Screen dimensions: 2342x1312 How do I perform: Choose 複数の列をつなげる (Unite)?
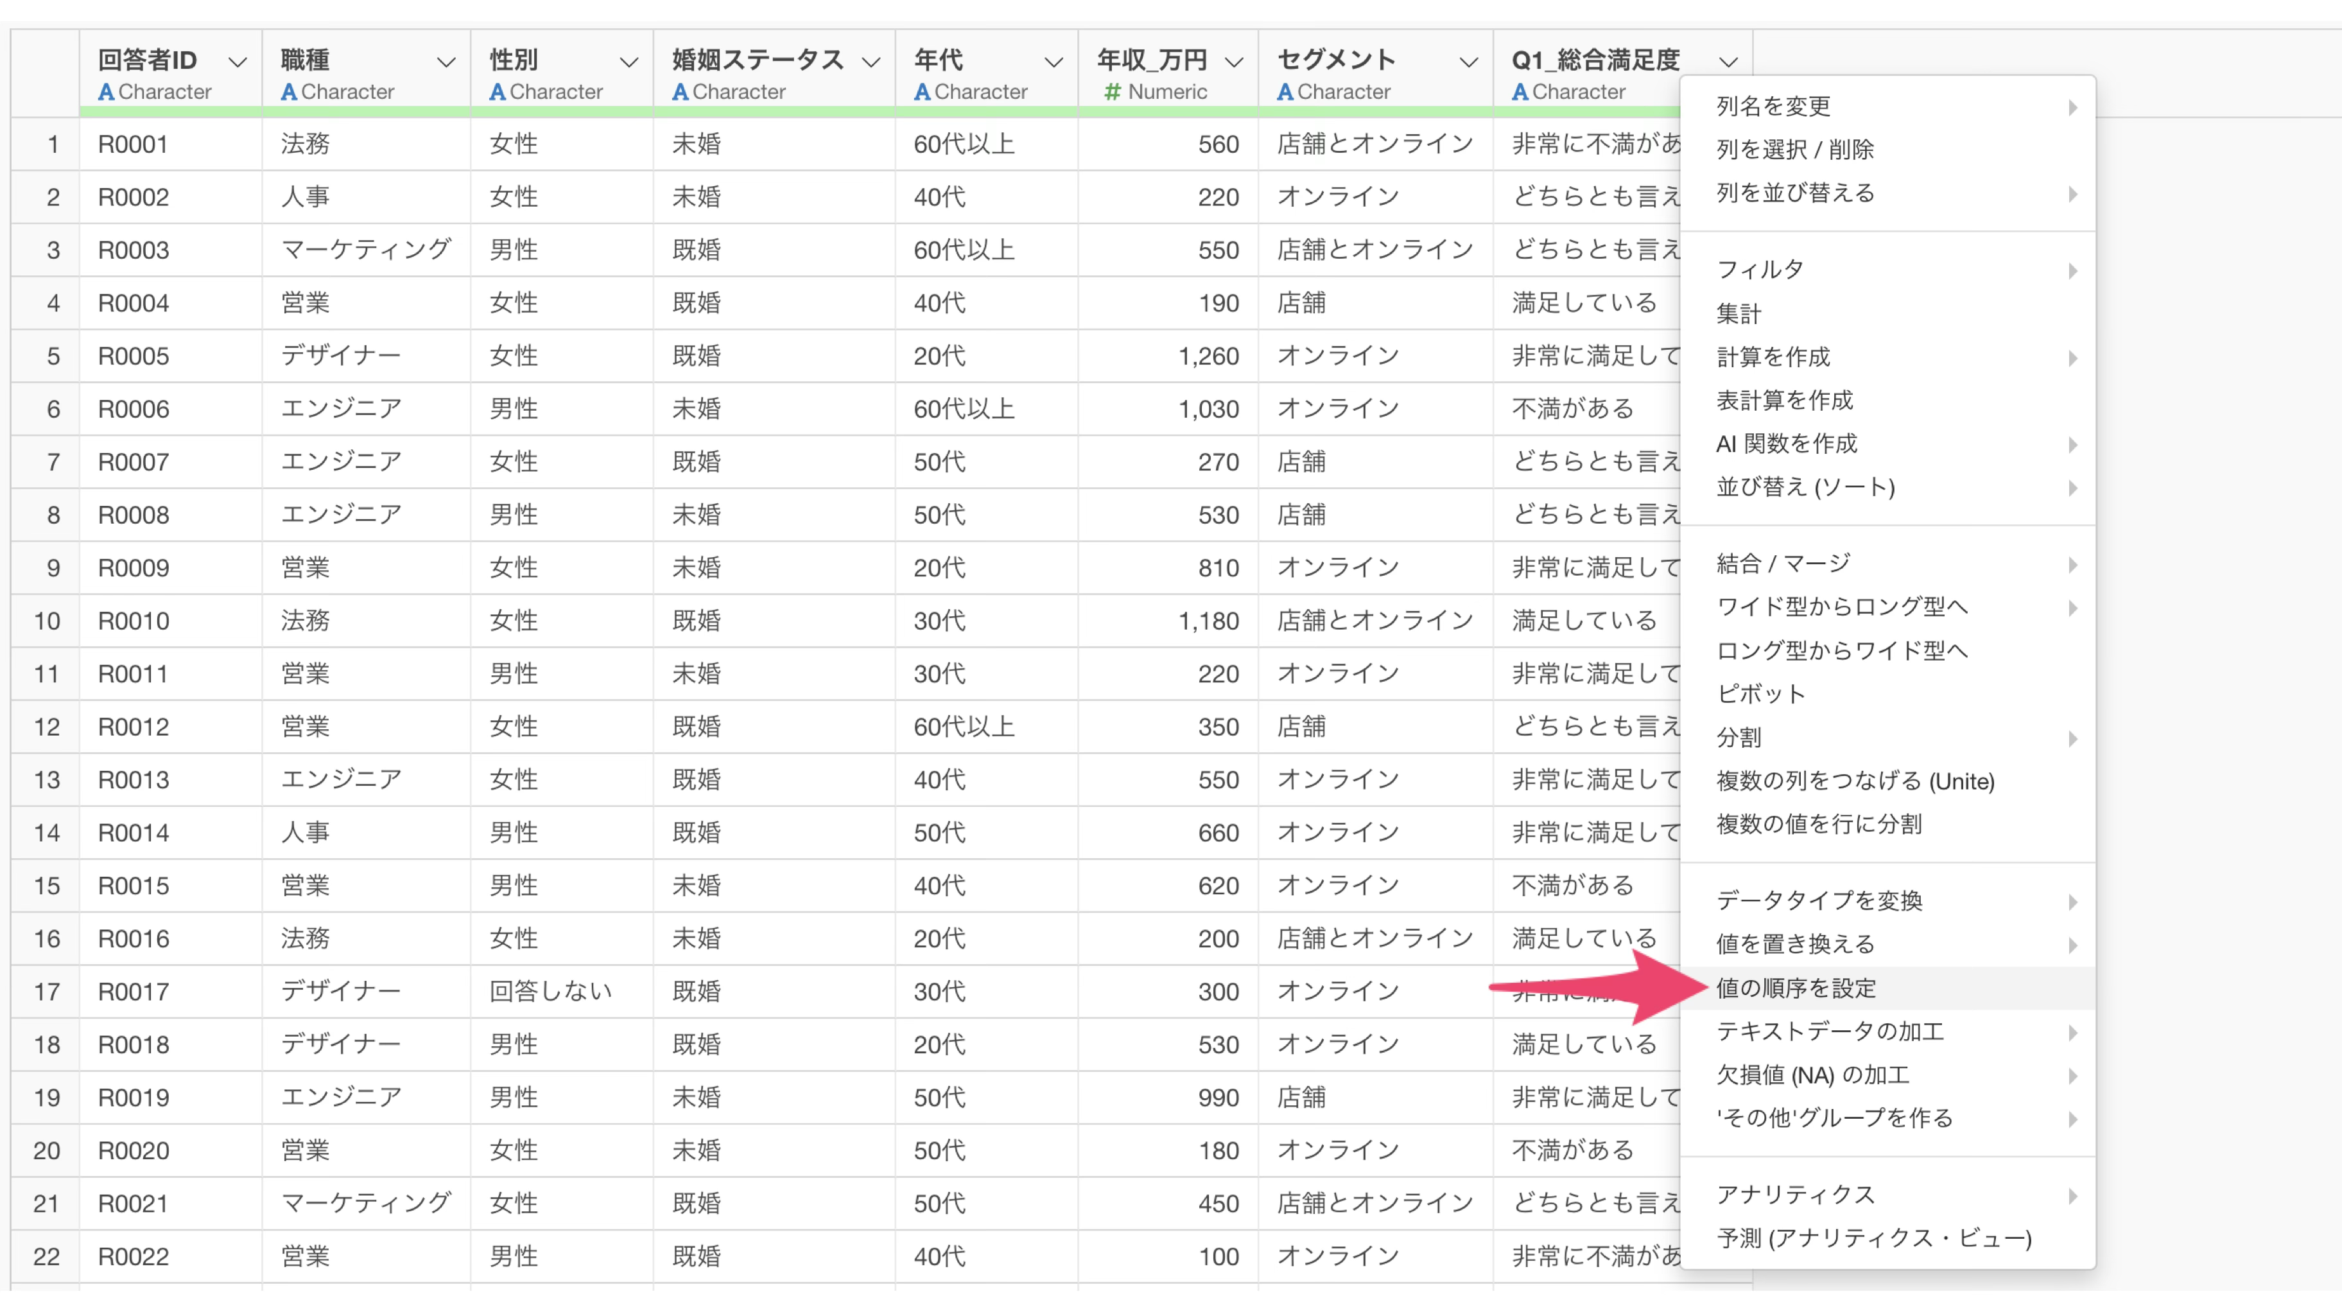click(1887, 781)
